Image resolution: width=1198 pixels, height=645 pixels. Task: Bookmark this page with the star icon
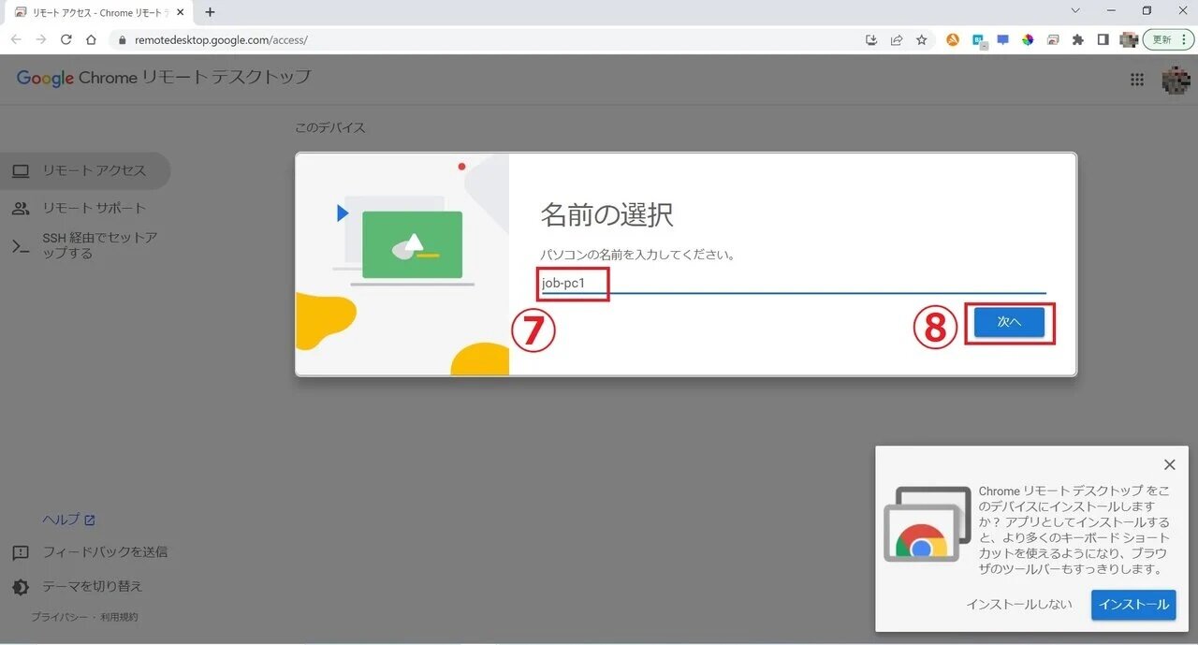[x=922, y=39]
